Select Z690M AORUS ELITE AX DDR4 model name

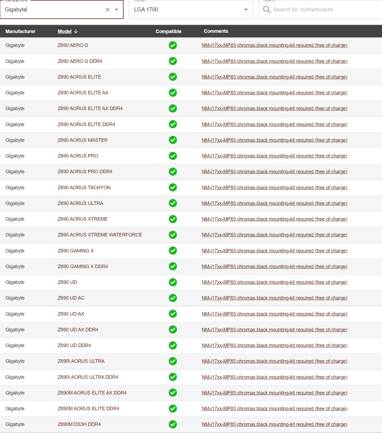(x=92, y=393)
